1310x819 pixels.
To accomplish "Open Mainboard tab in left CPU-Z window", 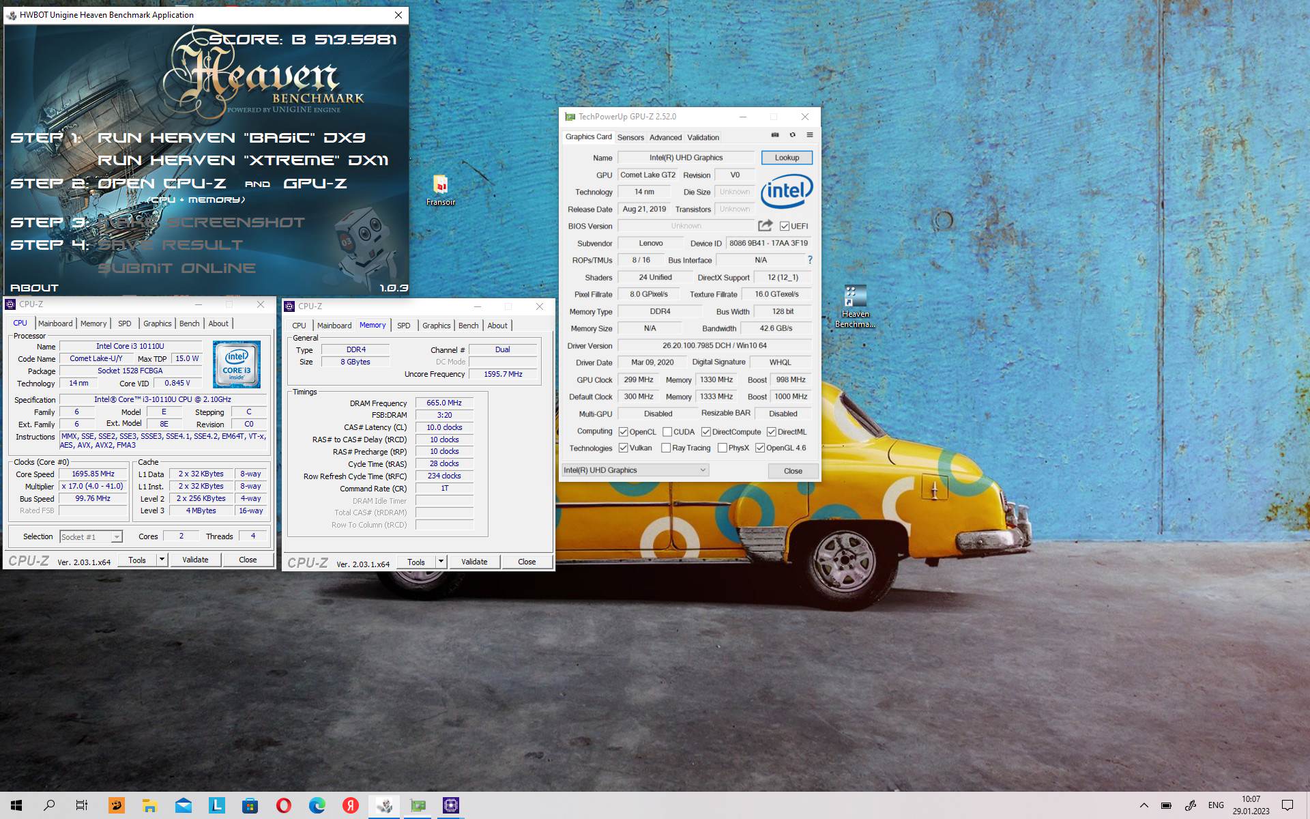I will (55, 324).
